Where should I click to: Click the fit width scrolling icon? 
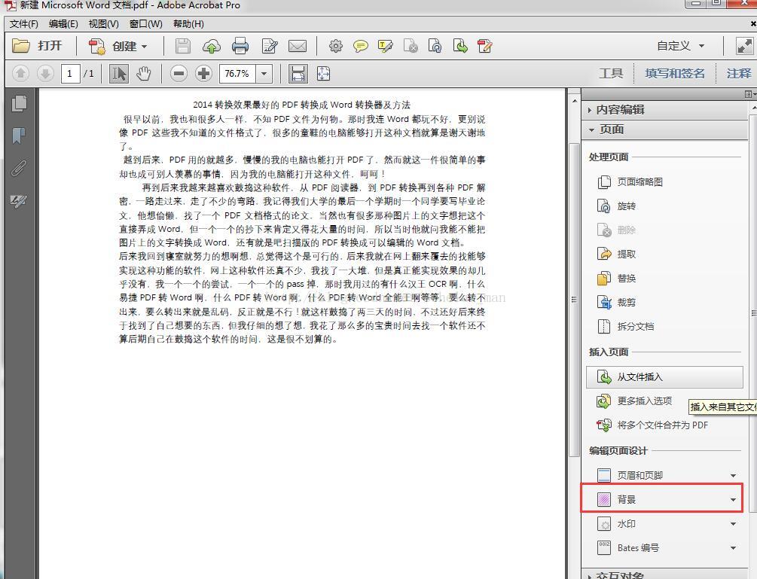tap(298, 74)
